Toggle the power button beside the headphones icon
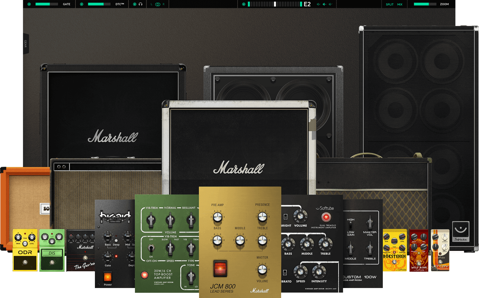This screenshot has height=298, width=479. (135, 4)
